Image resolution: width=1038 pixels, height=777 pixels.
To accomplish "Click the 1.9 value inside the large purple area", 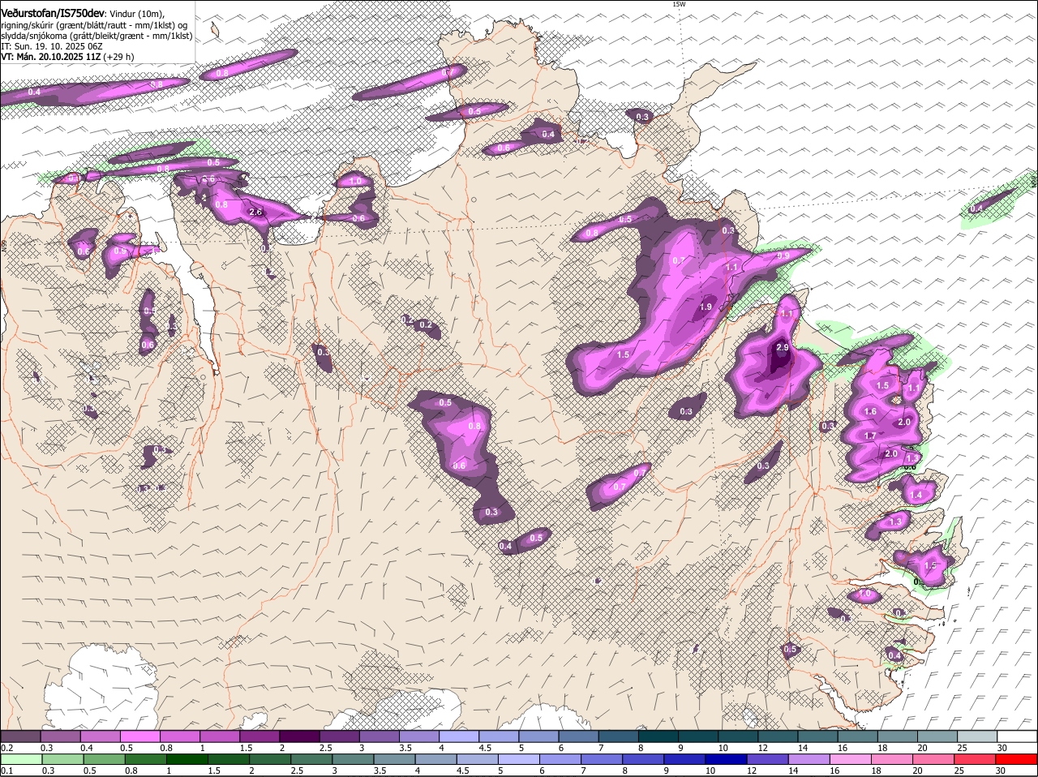I will (706, 307).
